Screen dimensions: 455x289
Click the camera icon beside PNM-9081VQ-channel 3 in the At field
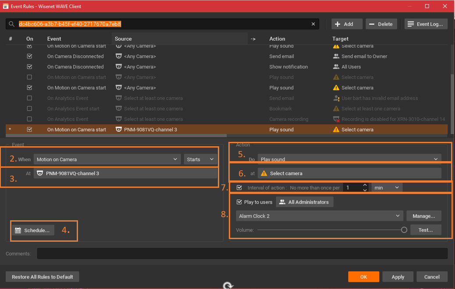(x=40, y=173)
